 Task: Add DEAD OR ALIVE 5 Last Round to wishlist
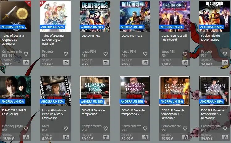pyautogui.click(x=26, y=128)
